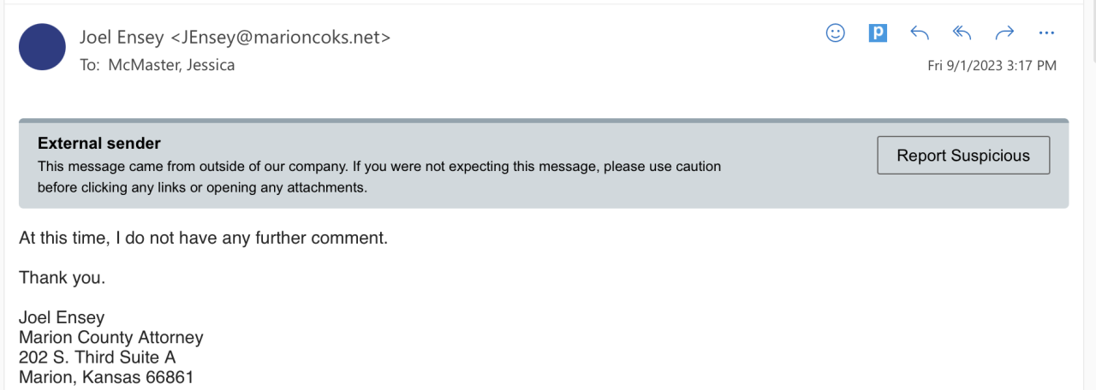
Task: Click the Fri 9/1/2023 3:17 PM timestamp
Action: 992,66
